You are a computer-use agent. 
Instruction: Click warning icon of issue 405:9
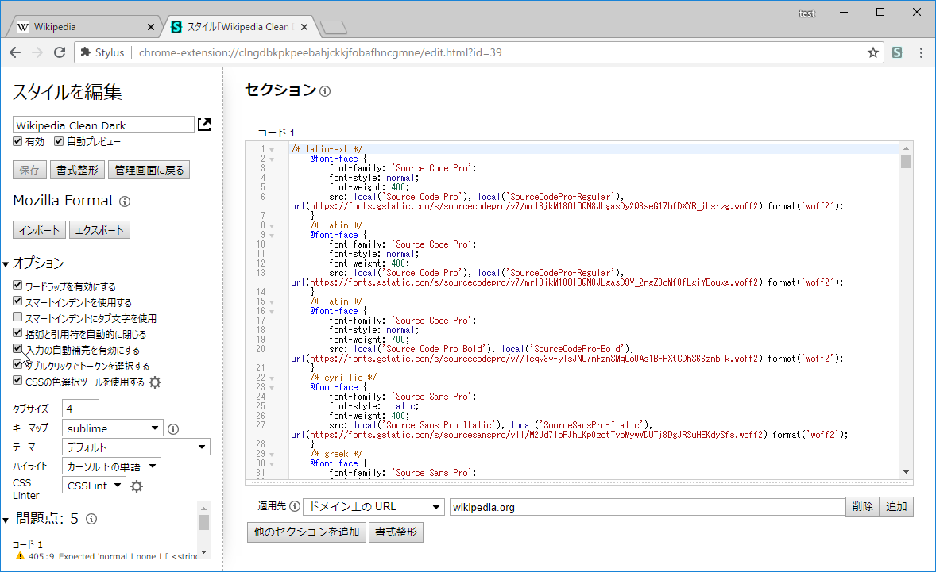pyautogui.click(x=21, y=556)
